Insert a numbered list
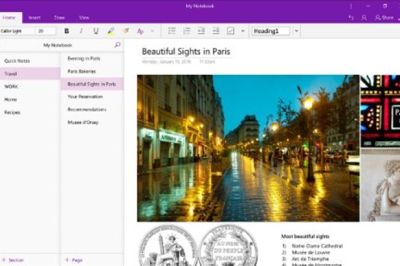This screenshot has height=266, width=400. point(186,31)
